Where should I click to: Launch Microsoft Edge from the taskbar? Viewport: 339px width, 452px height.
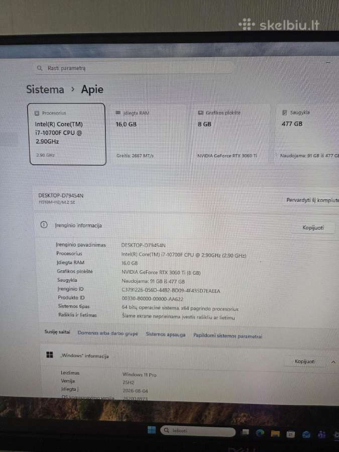260,432
